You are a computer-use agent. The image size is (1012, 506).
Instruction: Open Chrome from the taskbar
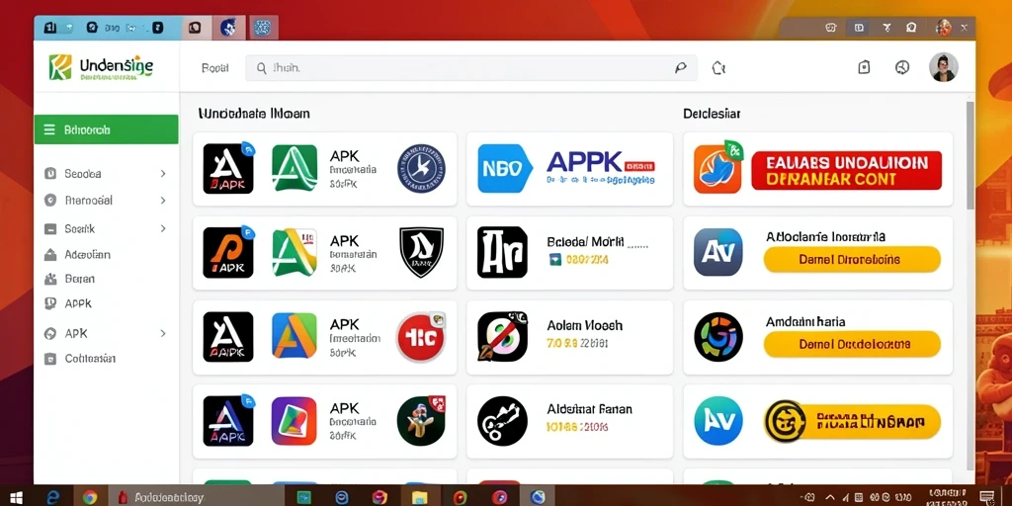pos(90,497)
